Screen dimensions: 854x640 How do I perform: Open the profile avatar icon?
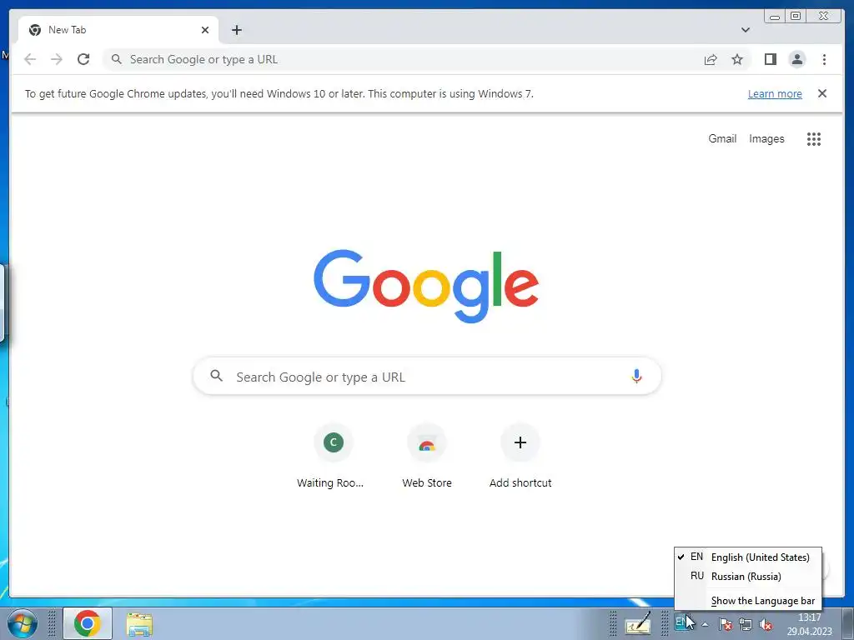pos(796,59)
